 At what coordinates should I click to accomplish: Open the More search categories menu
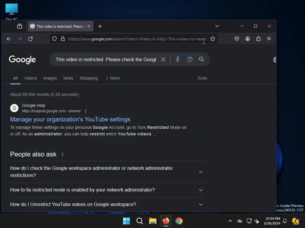coord(113,78)
